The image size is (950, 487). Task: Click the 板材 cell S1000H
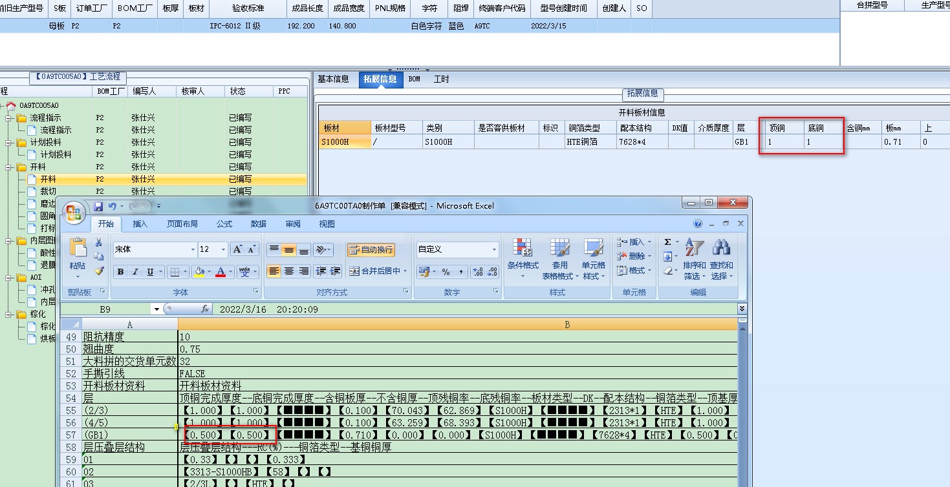click(x=345, y=141)
